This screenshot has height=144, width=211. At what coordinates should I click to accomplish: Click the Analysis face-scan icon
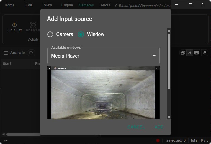[x=33, y=25]
